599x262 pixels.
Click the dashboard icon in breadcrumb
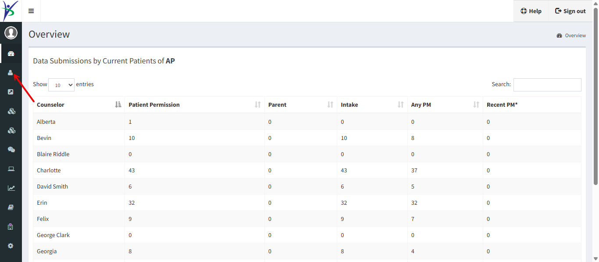pyautogui.click(x=559, y=35)
